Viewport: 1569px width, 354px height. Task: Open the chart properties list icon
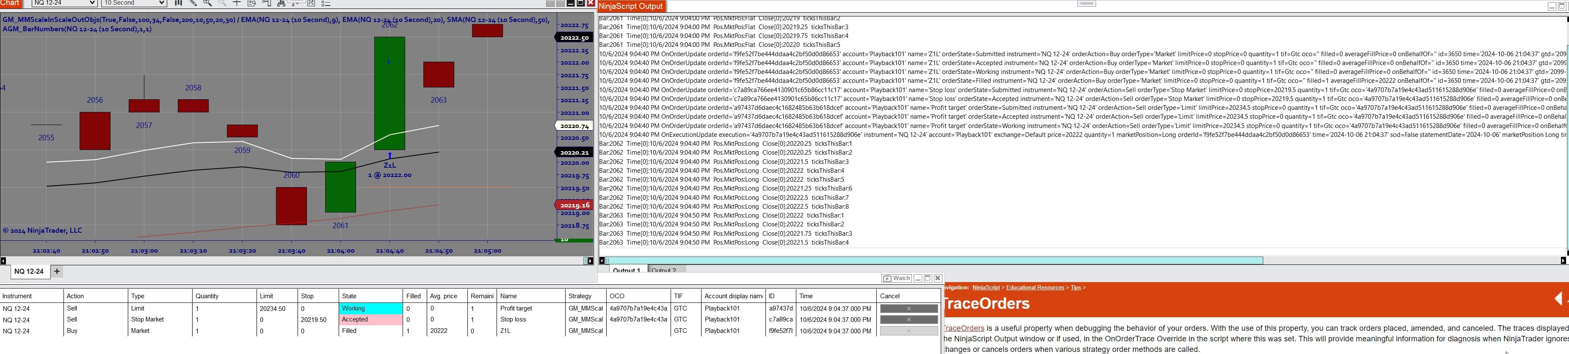(326, 3)
